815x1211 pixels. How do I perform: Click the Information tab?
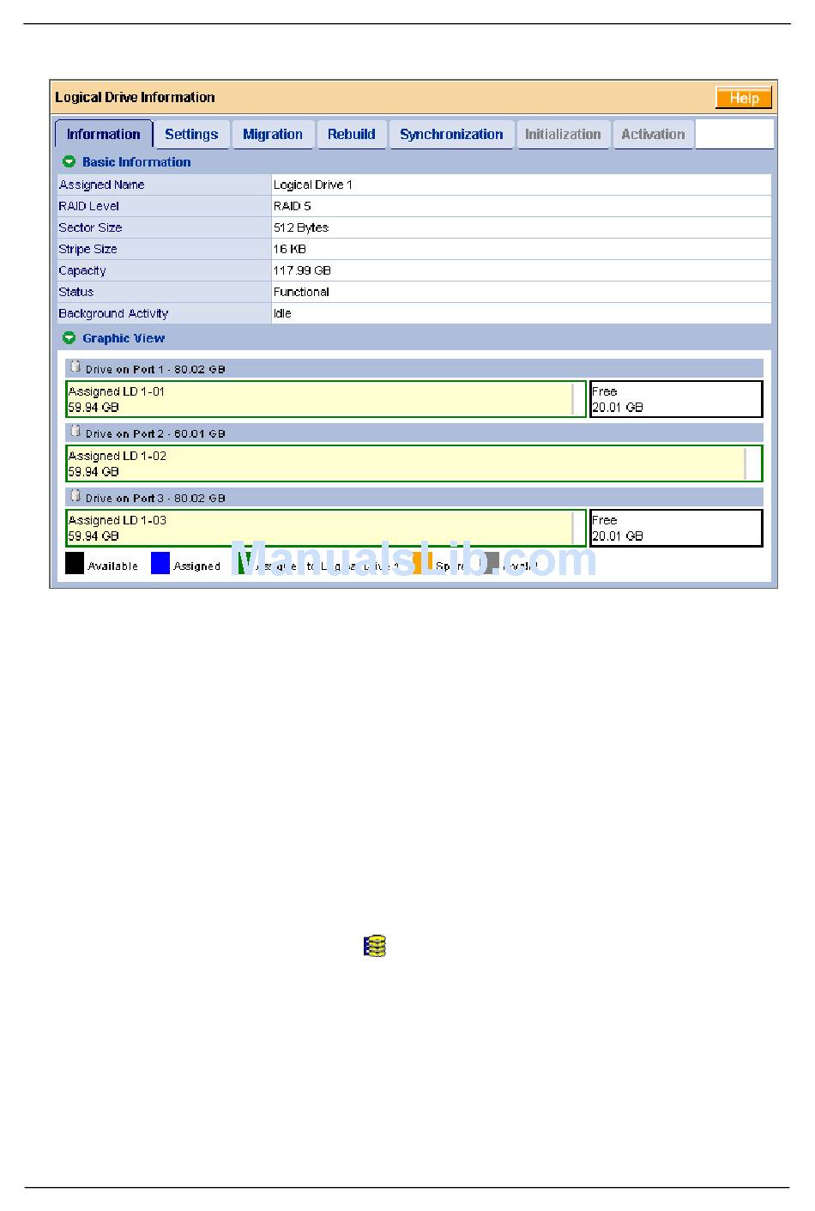103,135
